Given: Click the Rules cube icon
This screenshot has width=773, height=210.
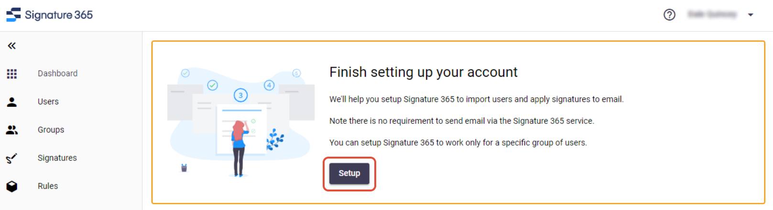Looking at the screenshot, I should coord(12,186).
